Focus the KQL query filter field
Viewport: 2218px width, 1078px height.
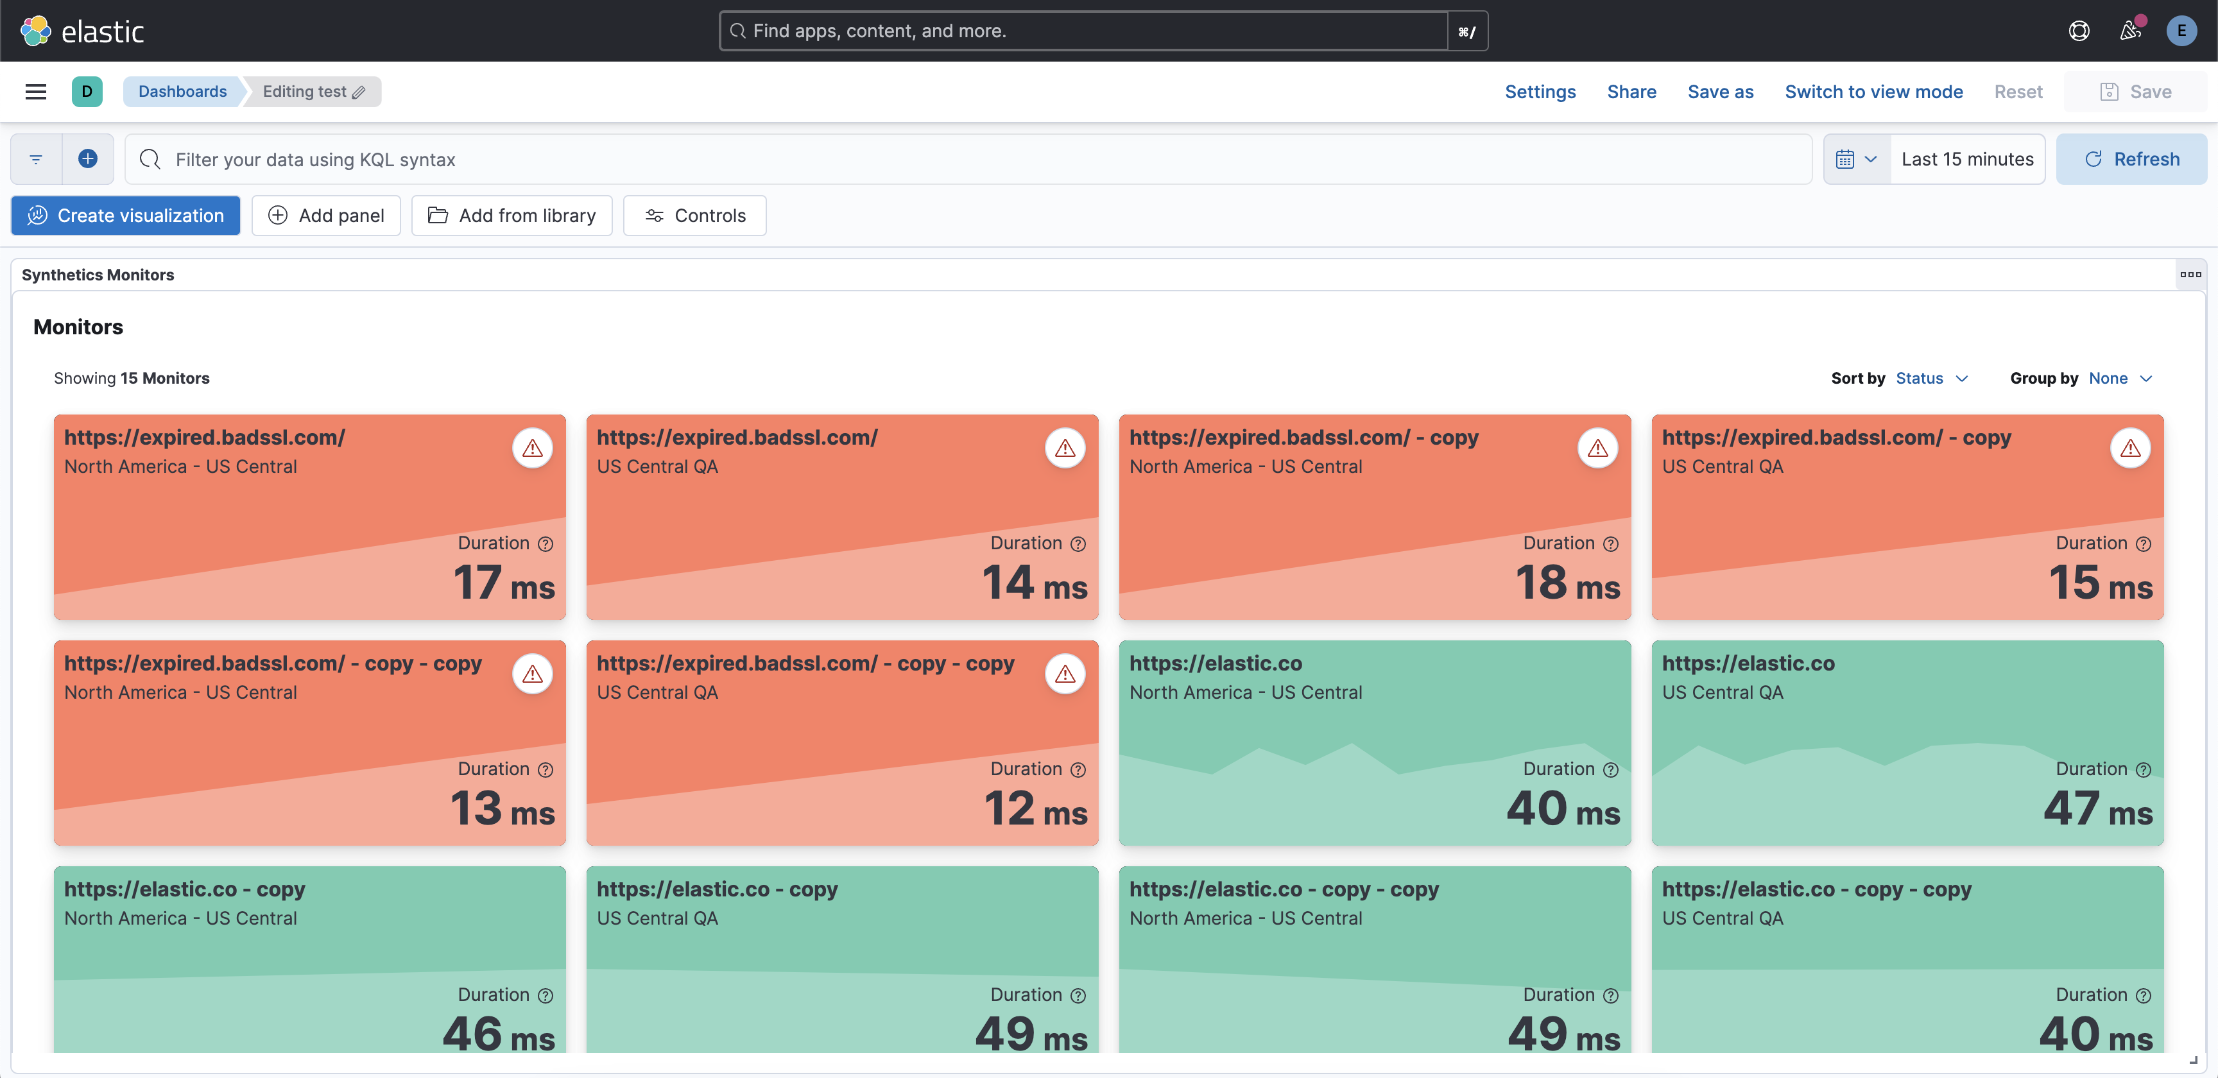[x=968, y=159]
